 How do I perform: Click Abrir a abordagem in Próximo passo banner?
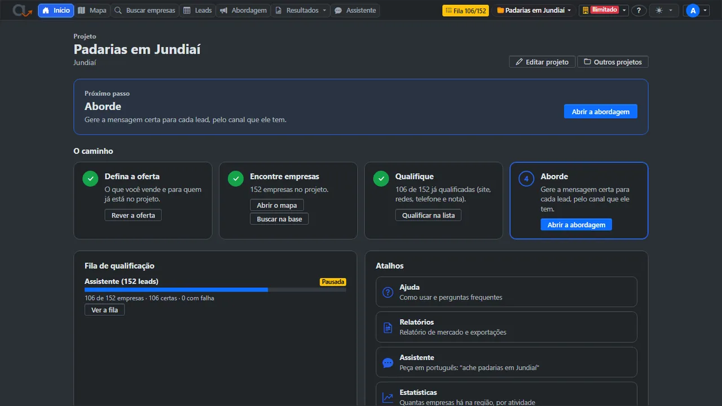pos(601,112)
